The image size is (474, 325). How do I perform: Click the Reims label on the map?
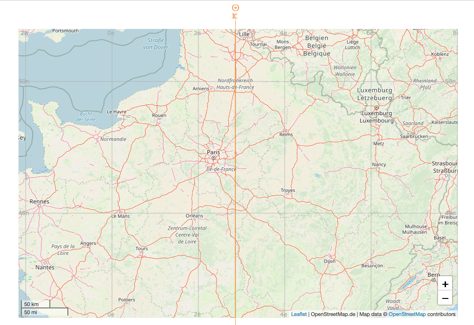pyautogui.click(x=286, y=135)
